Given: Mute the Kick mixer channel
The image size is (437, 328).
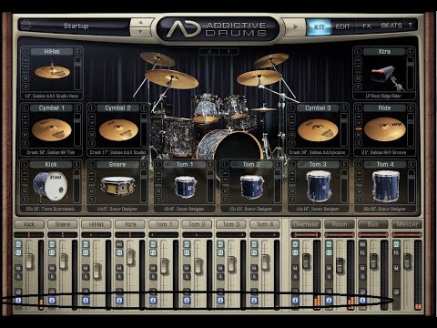Looking at the screenshot, I should (x=18, y=268).
